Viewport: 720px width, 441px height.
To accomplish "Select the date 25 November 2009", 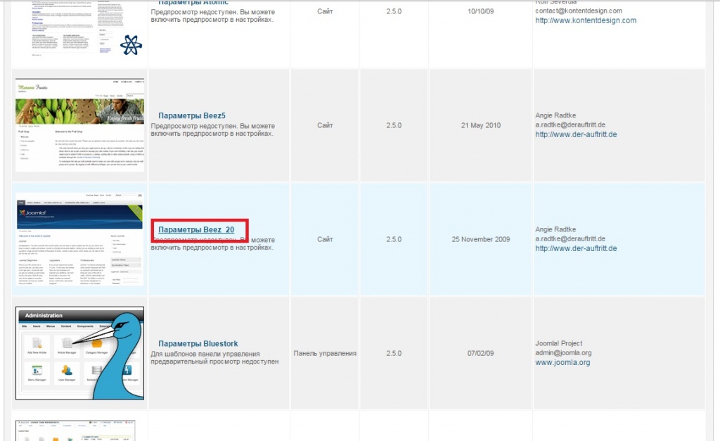I will 481,239.
